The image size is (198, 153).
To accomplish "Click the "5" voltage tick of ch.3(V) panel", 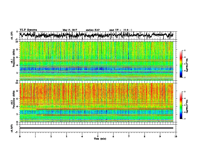I will [x=17, y=124].
